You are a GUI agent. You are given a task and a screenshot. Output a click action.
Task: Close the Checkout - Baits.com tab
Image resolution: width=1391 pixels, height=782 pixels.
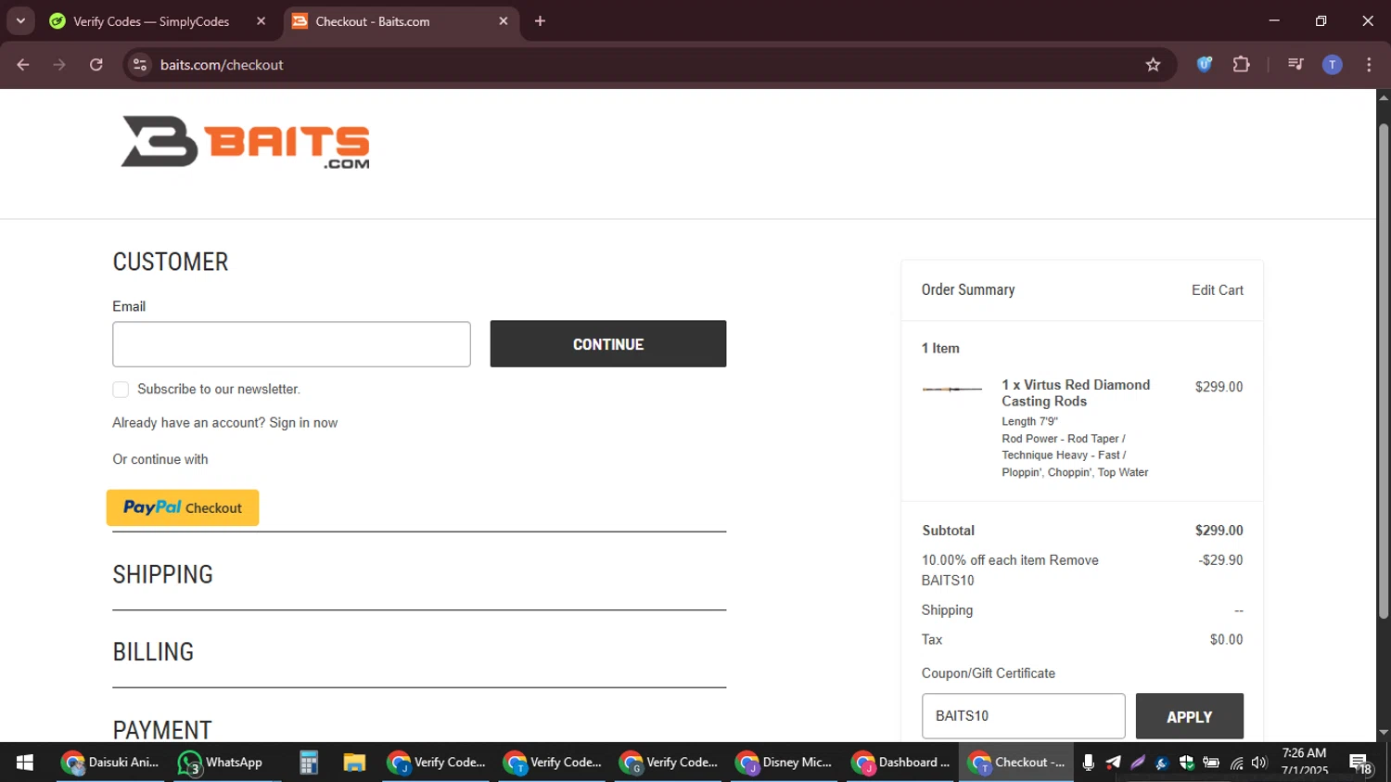pos(504,21)
